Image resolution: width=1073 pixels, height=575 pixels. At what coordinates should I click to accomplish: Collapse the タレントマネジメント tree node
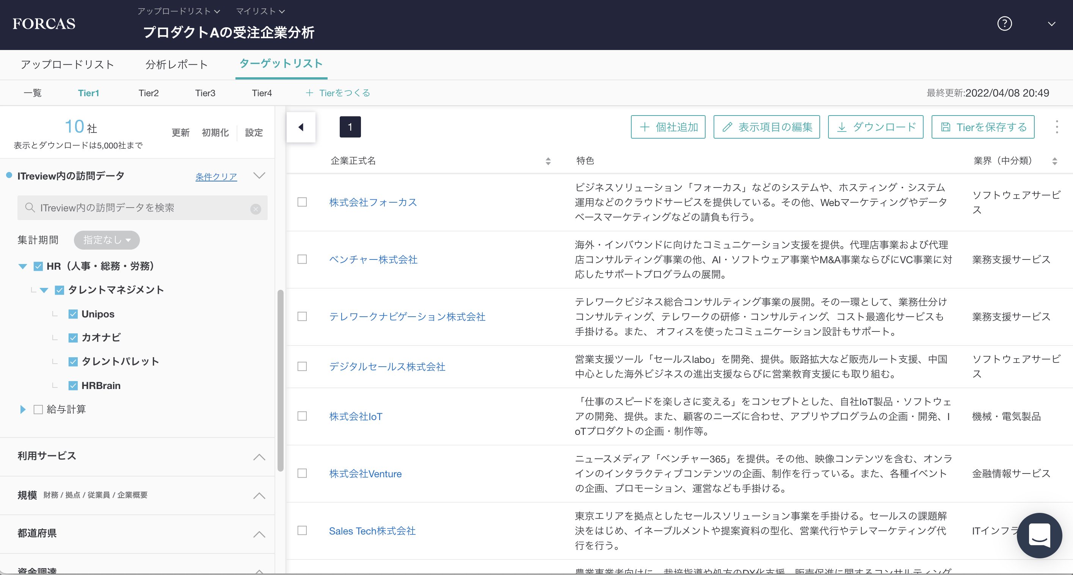coord(44,290)
